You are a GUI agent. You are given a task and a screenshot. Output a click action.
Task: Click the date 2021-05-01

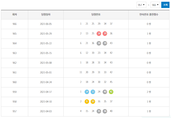pyautogui.click(x=46, y=72)
